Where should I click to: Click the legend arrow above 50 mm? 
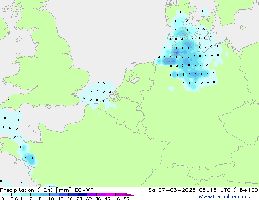click(x=129, y=195)
